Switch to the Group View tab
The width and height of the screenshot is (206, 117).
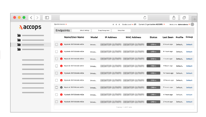(121, 31)
